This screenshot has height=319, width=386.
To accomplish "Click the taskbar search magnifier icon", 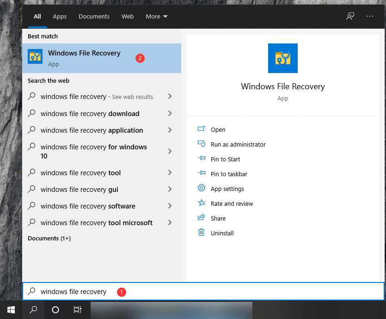I will tap(33, 310).
